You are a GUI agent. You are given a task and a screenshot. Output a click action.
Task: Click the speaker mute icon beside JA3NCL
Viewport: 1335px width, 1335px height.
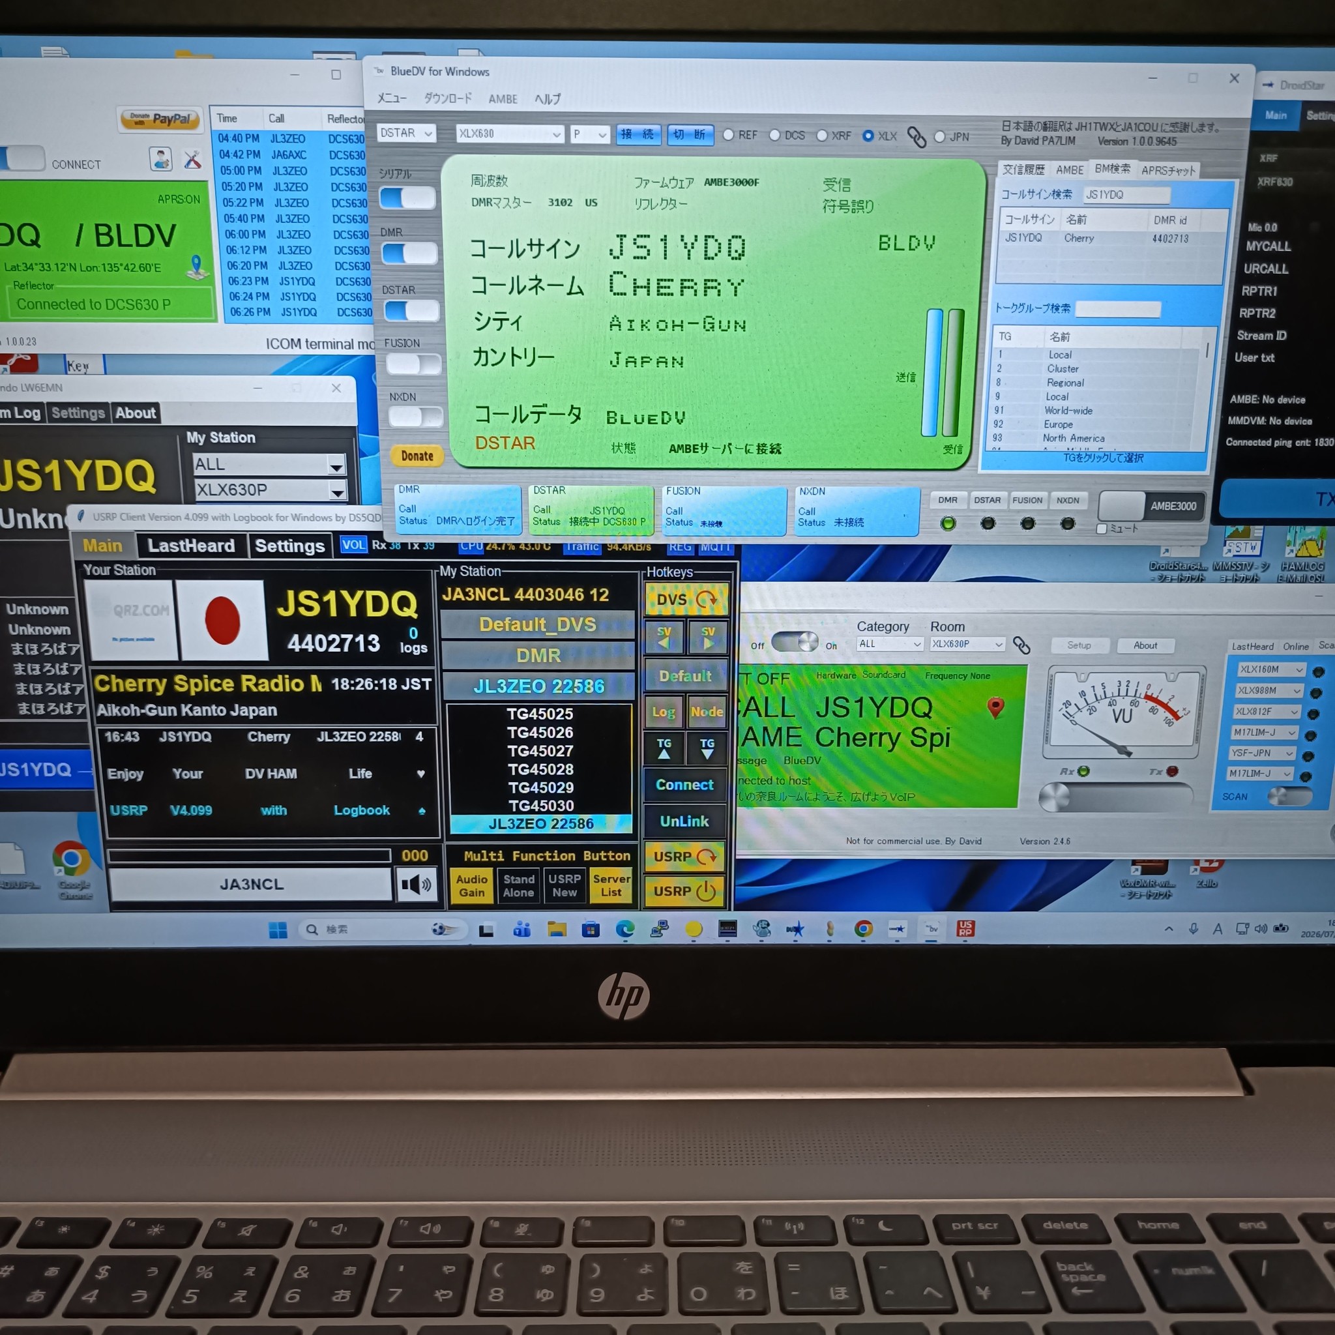coord(416,884)
